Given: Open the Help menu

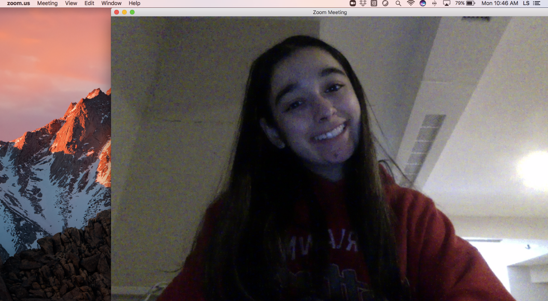Looking at the screenshot, I should 134,3.
